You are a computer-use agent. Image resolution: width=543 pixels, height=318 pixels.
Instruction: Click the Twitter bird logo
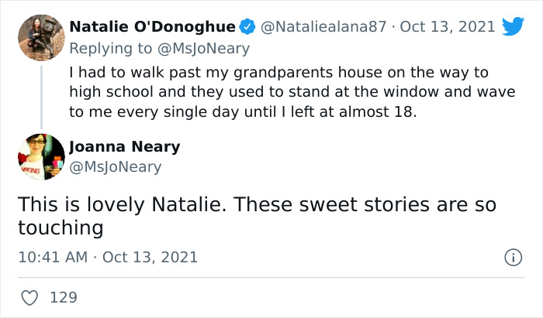514,27
